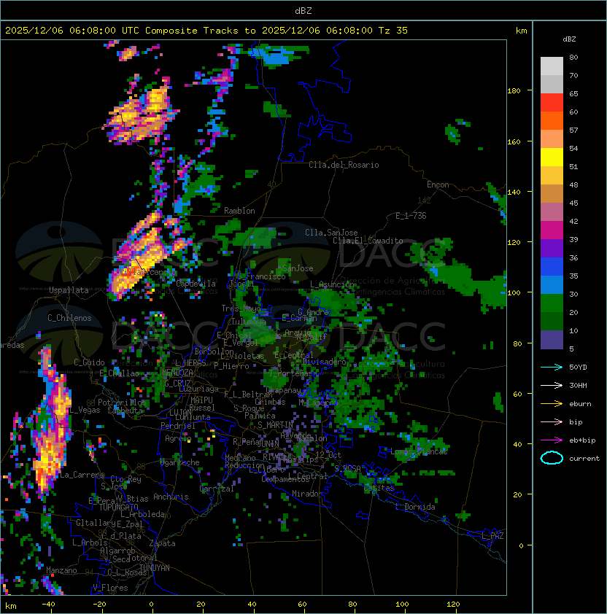The height and width of the screenshot is (614, 607).
Task: Click the pink bip arrow legend icon
Action: click(552, 421)
